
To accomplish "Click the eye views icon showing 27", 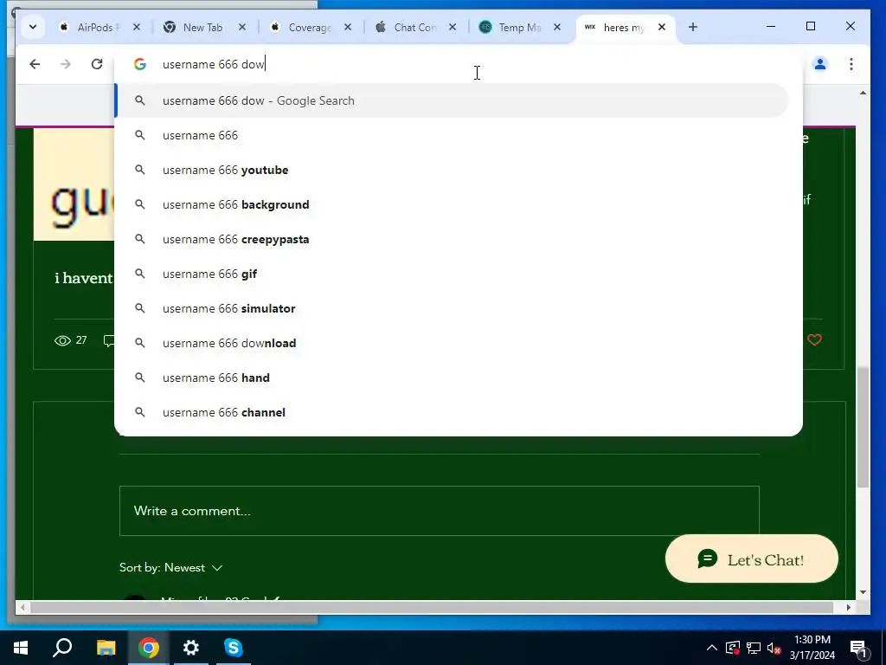I will pyautogui.click(x=62, y=340).
